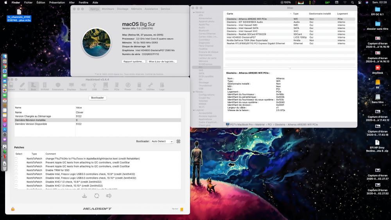Select the Version Chargée au Démarrage row
The height and width of the screenshot is (220, 391).
pyautogui.click(x=97, y=116)
